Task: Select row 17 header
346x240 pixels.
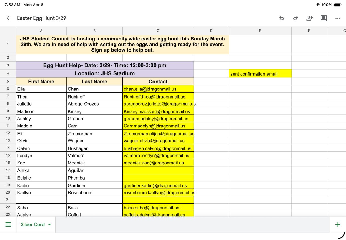Action: [x=8, y=170]
